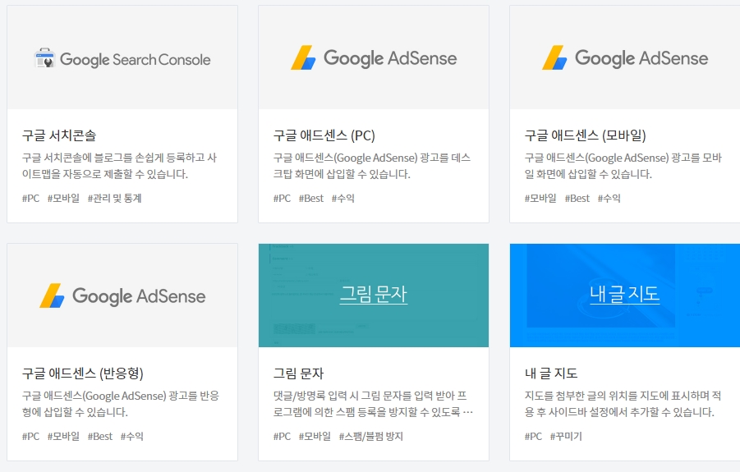The height and width of the screenshot is (472, 740).
Task: Select #스팸/블펌 방지 tag in 그림 문자 card
Action: point(371,436)
